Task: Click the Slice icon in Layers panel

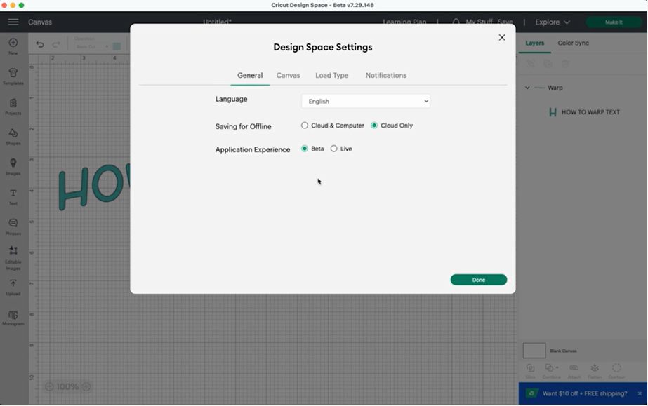Action: pyautogui.click(x=530, y=367)
